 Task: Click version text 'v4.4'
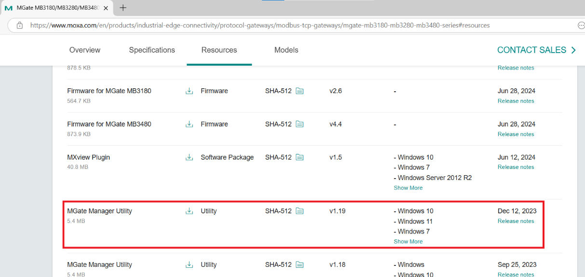[x=336, y=124]
